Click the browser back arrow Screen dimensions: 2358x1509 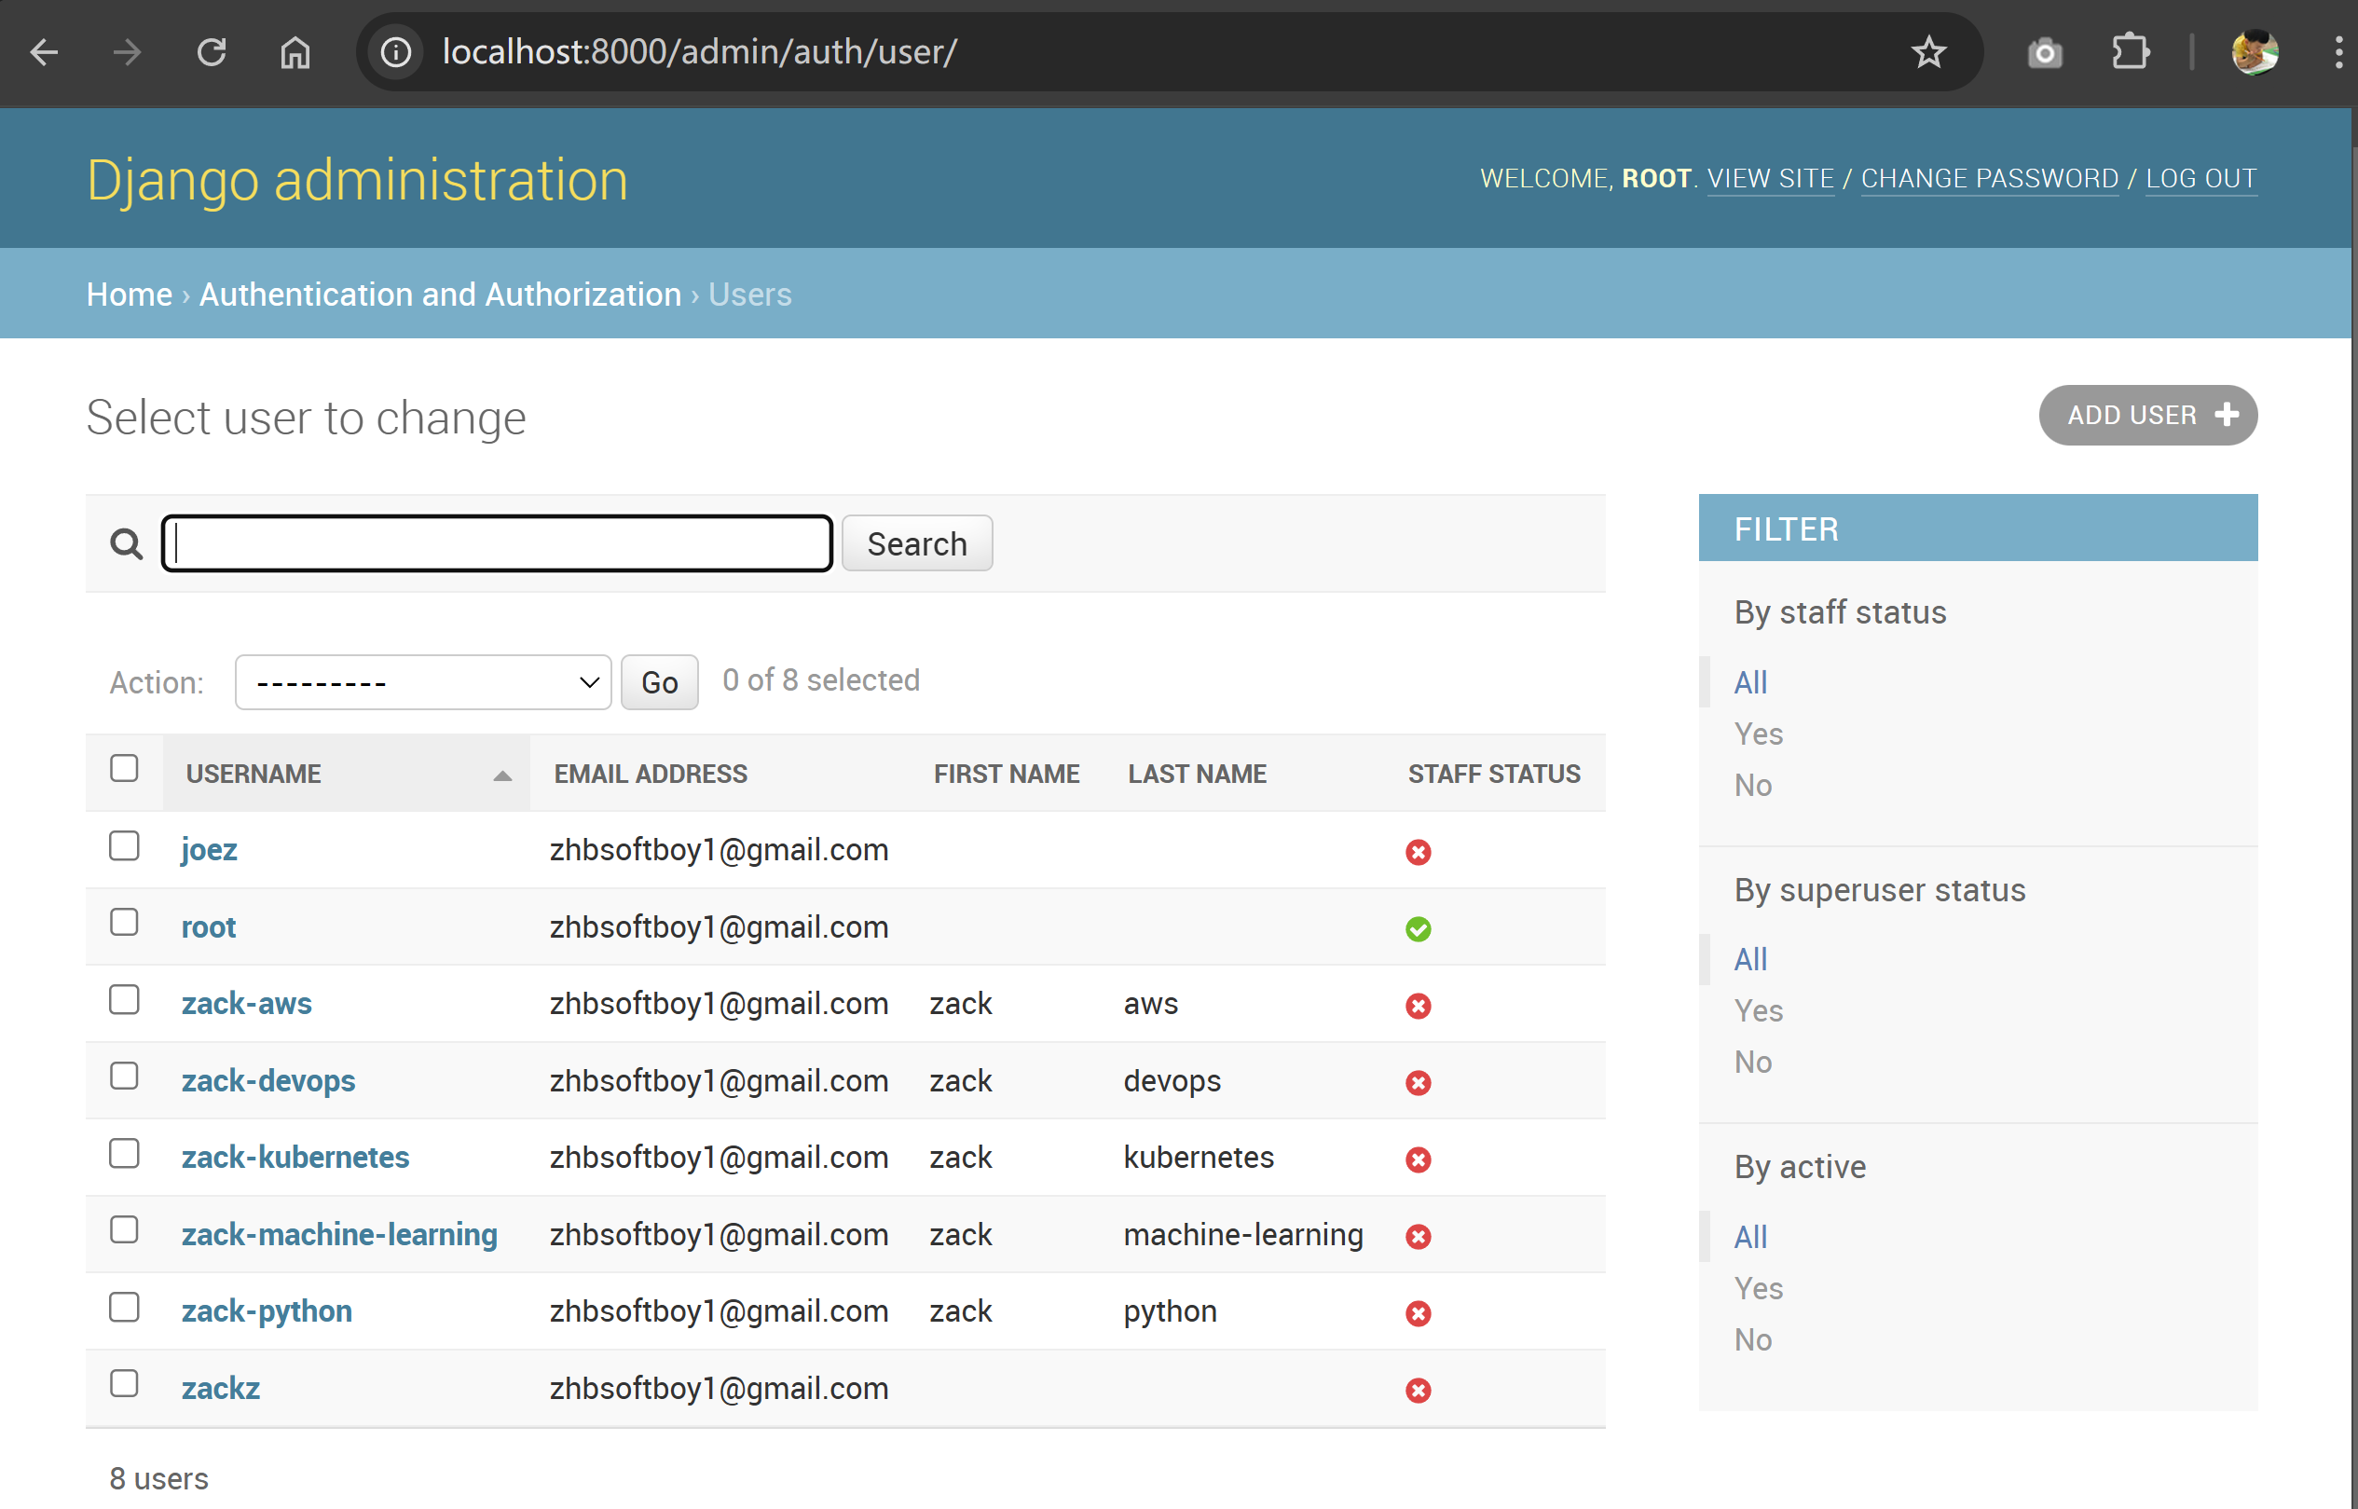pyautogui.click(x=44, y=52)
